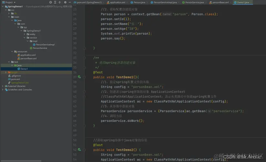
Task: Switch to Person.java tab
Action: tap(139, 2)
